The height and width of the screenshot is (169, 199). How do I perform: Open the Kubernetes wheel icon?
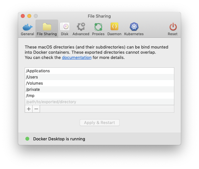[x=134, y=27]
